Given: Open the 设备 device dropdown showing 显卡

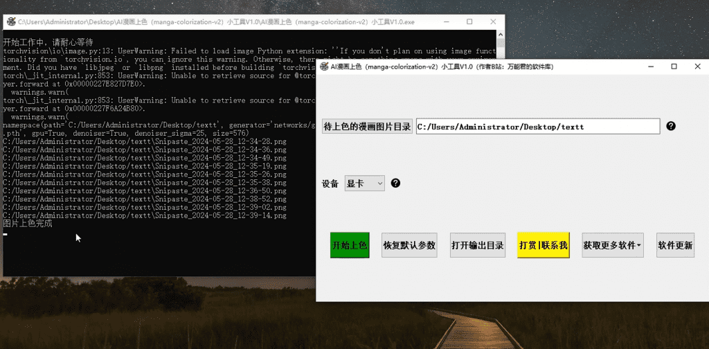Looking at the screenshot, I should pos(364,184).
